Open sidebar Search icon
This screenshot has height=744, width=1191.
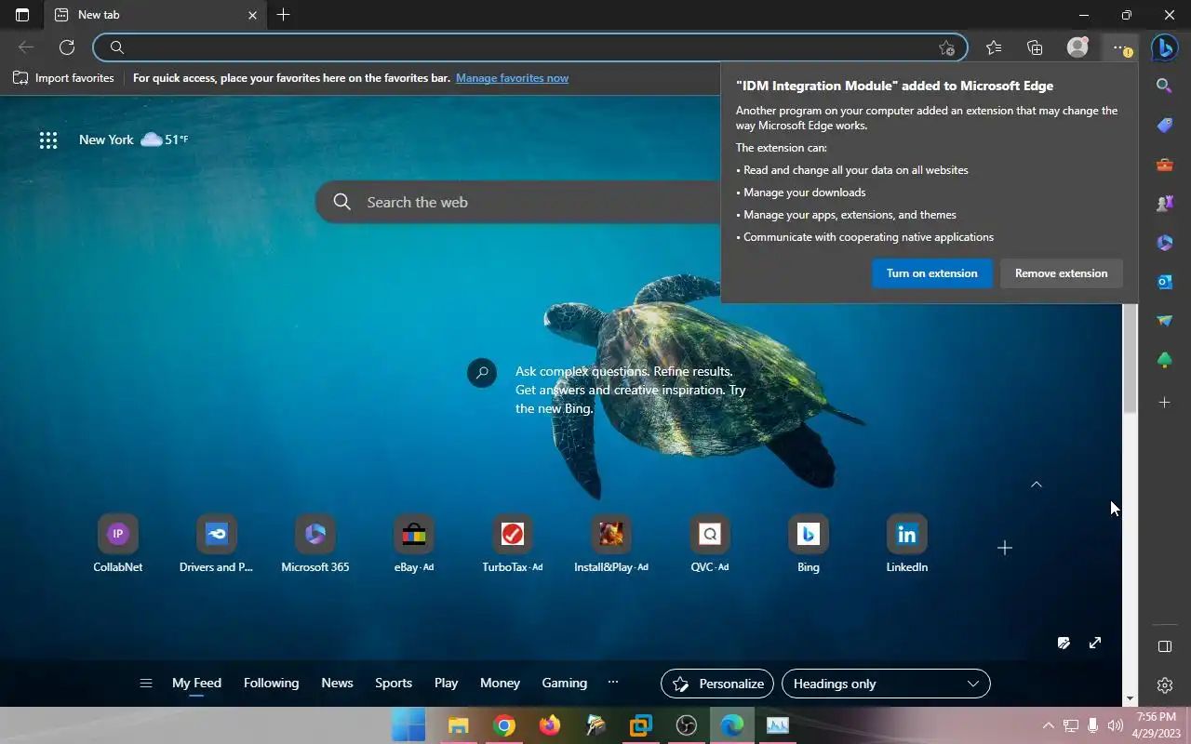click(x=1164, y=86)
